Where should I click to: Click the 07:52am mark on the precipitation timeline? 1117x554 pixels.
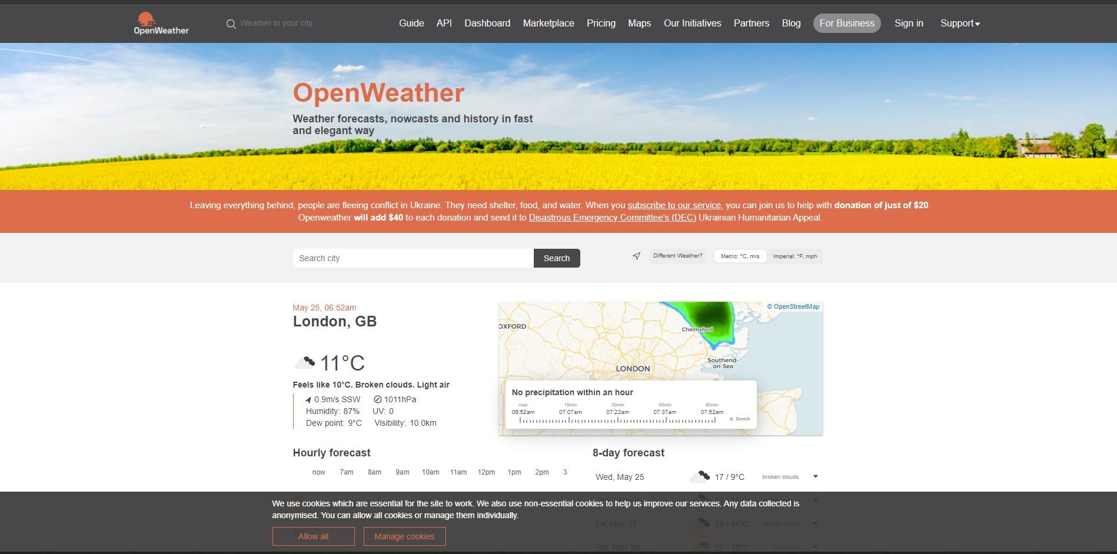pos(712,412)
